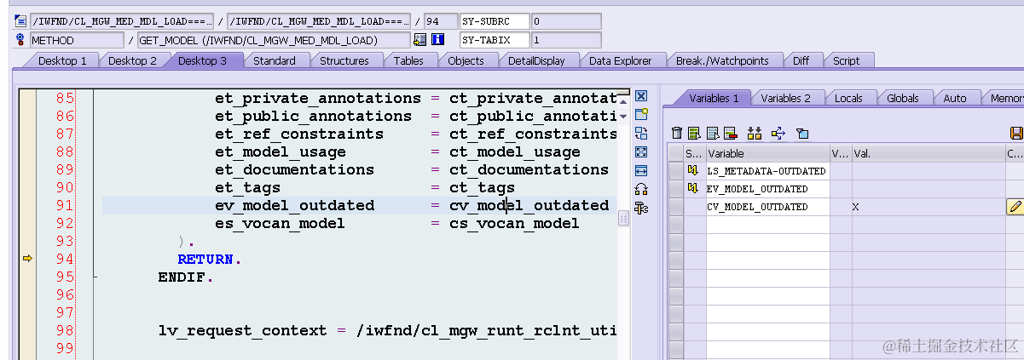Click the save floppy disk icon
Viewport: 1024px width, 360px height.
click(x=1015, y=133)
